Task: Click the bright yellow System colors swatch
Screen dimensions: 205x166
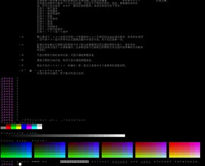Action: tap(19, 128)
